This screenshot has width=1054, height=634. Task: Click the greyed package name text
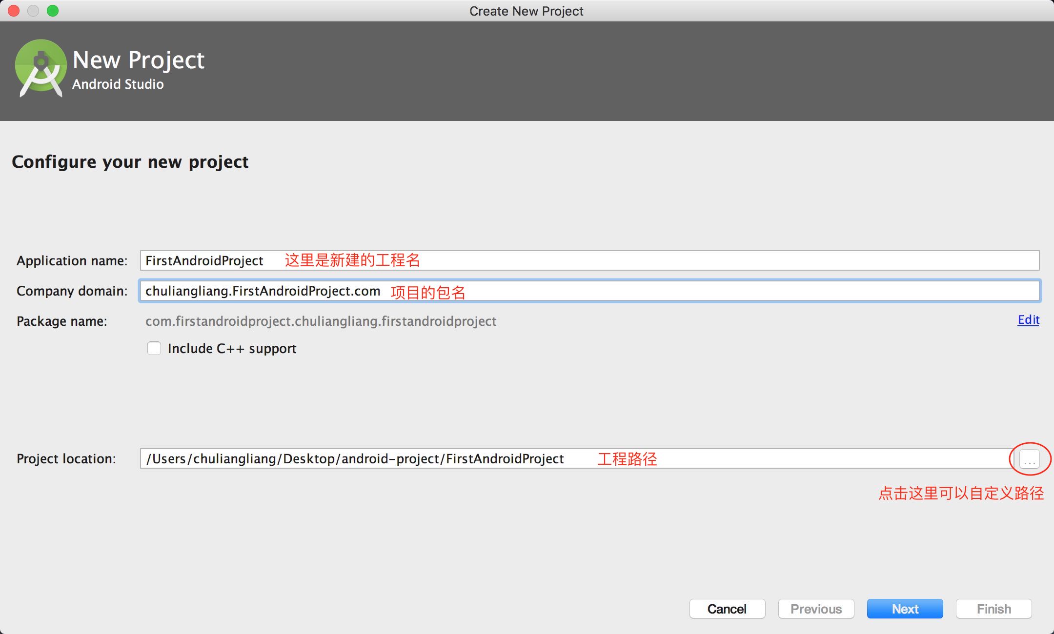click(321, 321)
